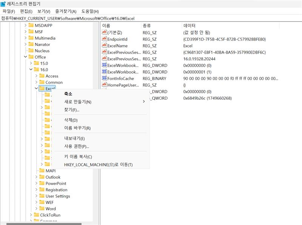The height and width of the screenshot is (225, 302).
Task: Select 키 이름 복사(C) option
Action: pos(100,157)
